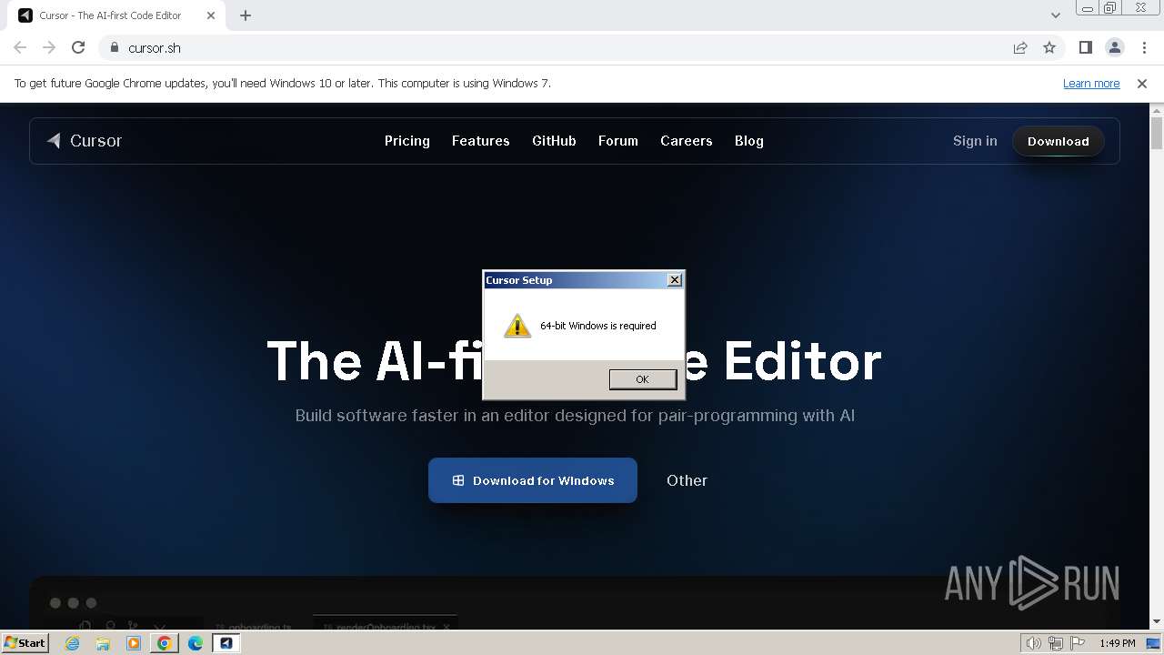The height and width of the screenshot is (655, 1164).
Task: Close the Cursor Setup dialog
Action: (x=674, y=280)
